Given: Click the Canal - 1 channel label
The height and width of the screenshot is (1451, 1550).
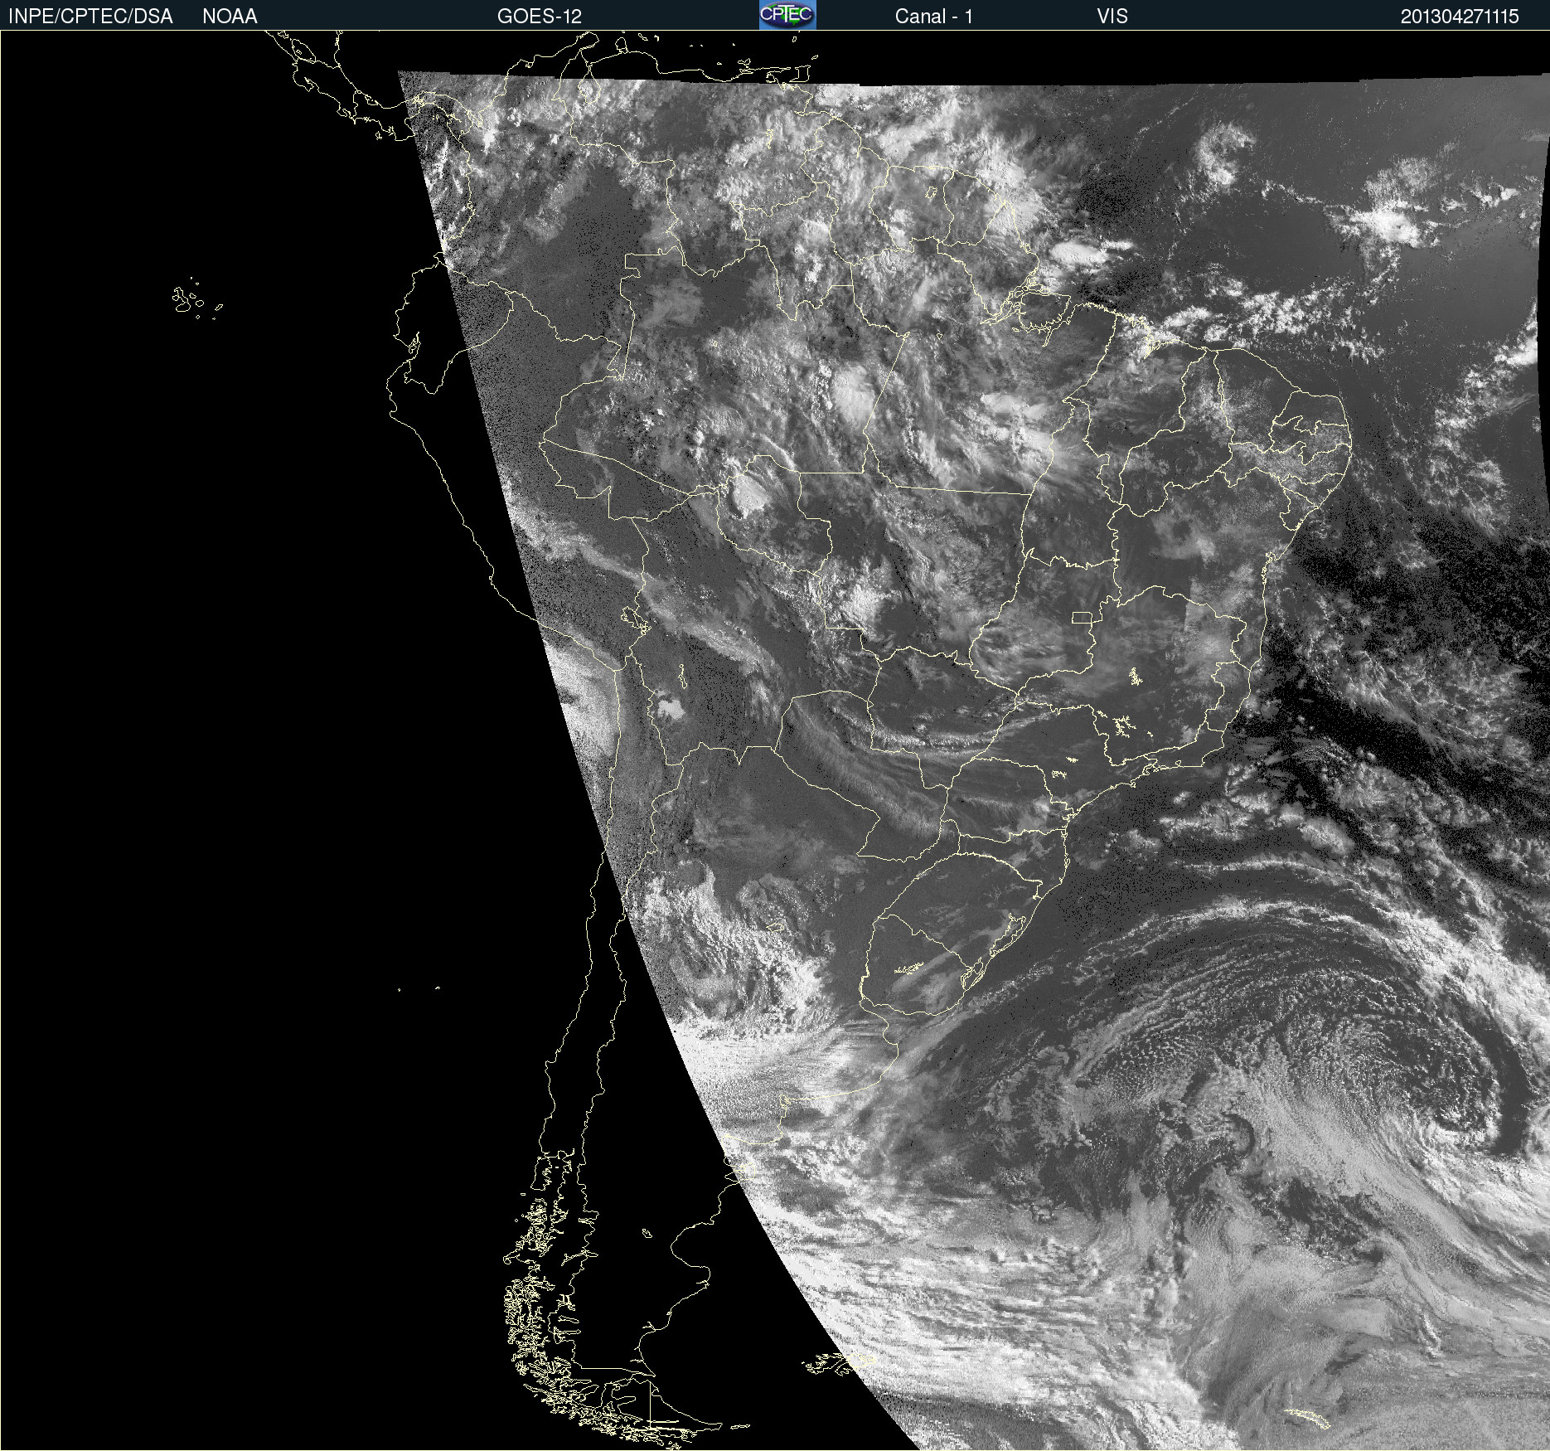Looking at the screenshot, I should pos(933,17).
